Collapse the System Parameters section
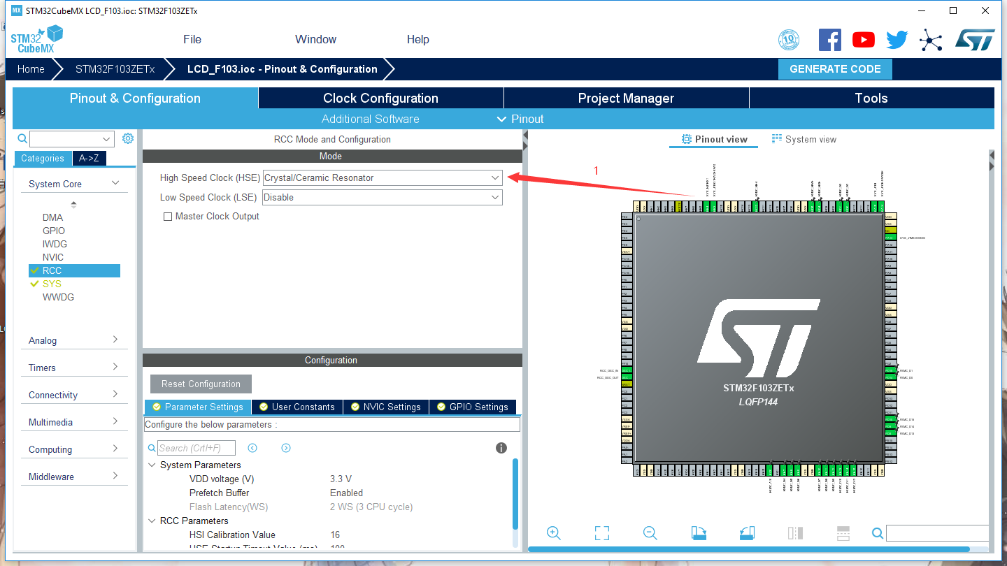Image resolution: width=1007 pixels, height=566 pixels. click(152, 465)
